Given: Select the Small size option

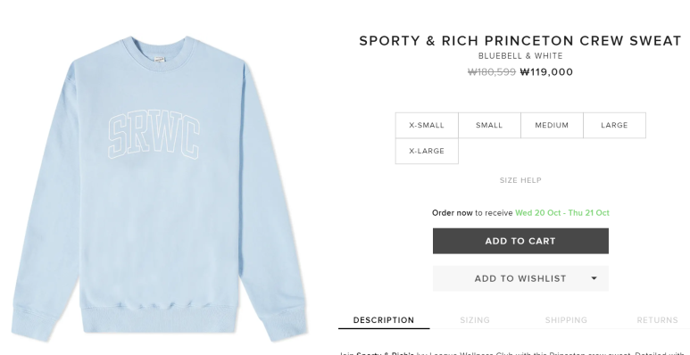Looking at the screenshot, I should 489,126.
